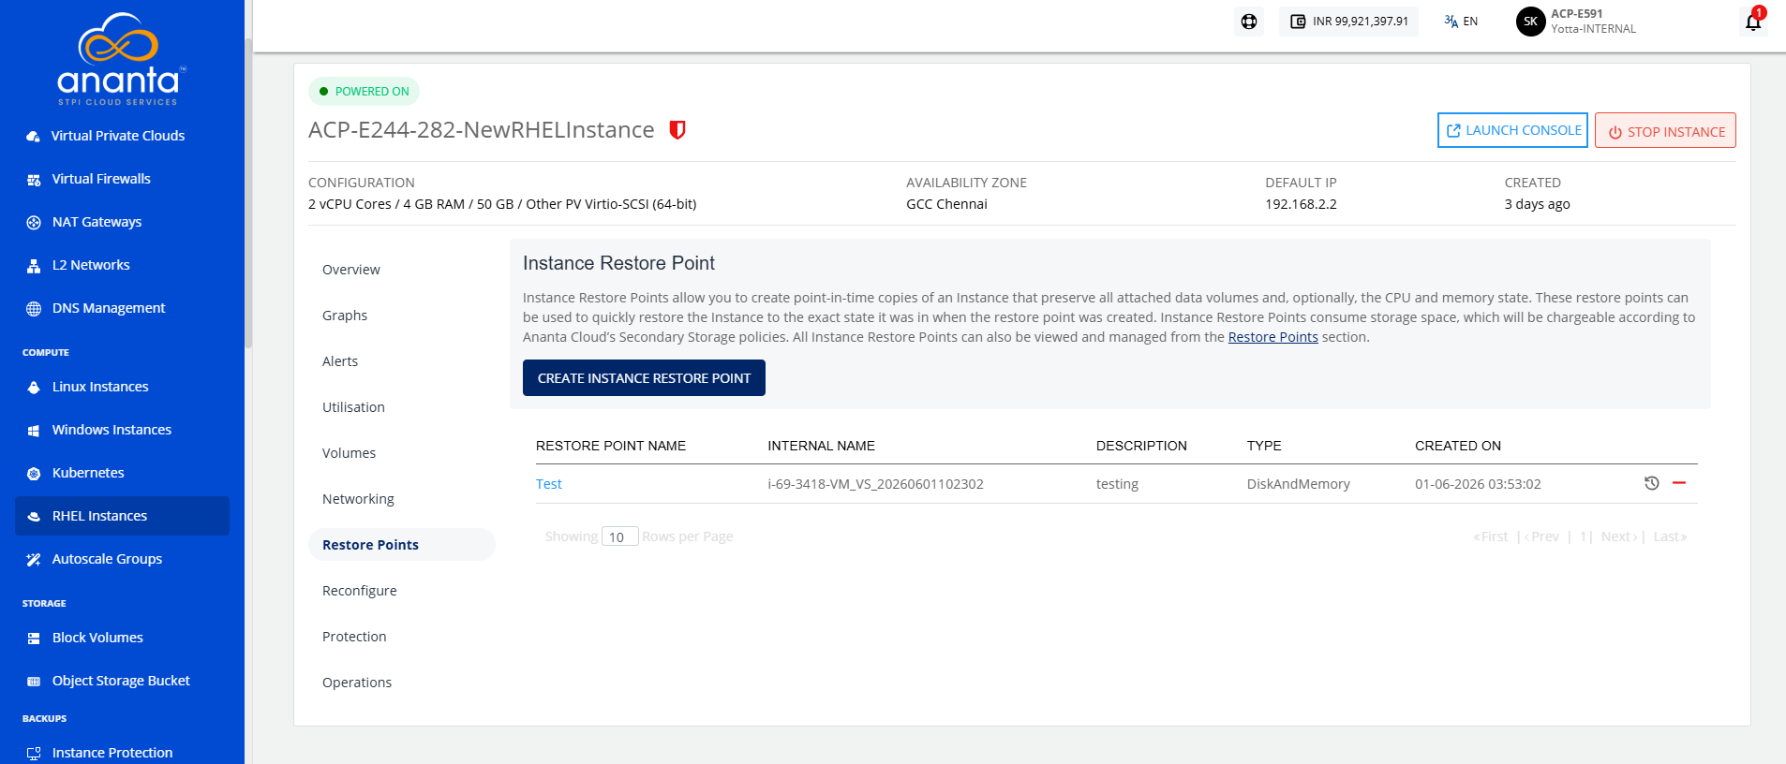Click Create Instance Restore Point

coord(644,378)
